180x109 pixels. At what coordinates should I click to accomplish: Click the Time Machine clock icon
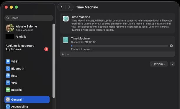pyautogui.click(x=66, y=19)
